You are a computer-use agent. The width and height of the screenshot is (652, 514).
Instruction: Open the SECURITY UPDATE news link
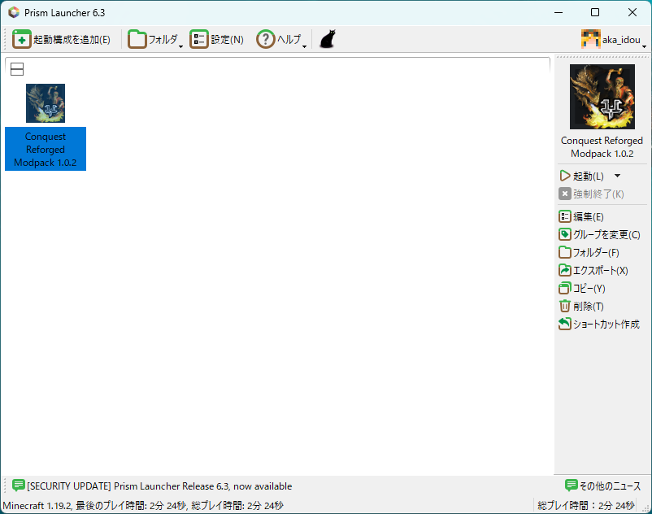click(159, 486)
